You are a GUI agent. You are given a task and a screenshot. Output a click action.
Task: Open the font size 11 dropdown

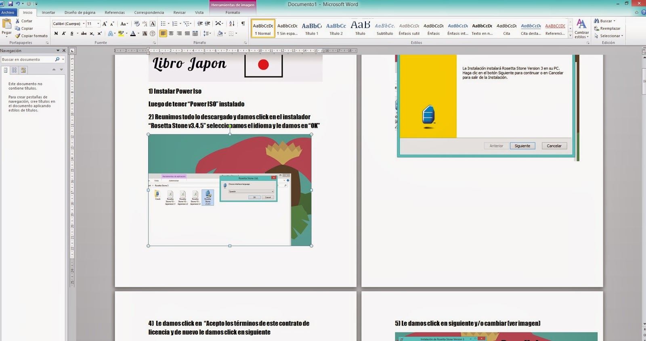pos(98,24)
